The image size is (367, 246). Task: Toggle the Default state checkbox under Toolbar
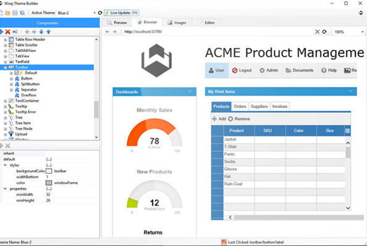(17, 73)
